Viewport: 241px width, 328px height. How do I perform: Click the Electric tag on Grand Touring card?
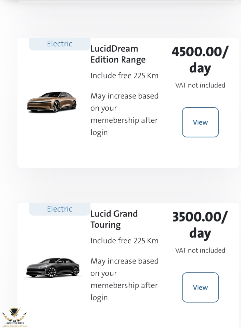click(x=60, y=209)
